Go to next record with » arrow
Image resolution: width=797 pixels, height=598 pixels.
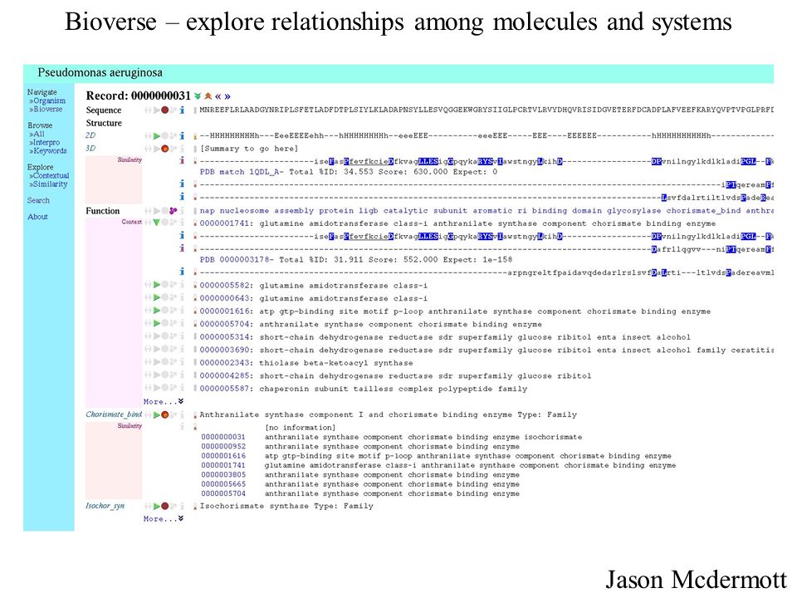[227, 96]
